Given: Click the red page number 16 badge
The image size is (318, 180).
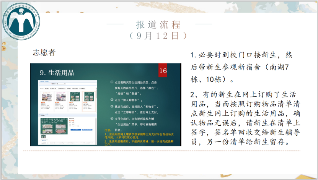Looking at the screenshot, I should 163,71.
